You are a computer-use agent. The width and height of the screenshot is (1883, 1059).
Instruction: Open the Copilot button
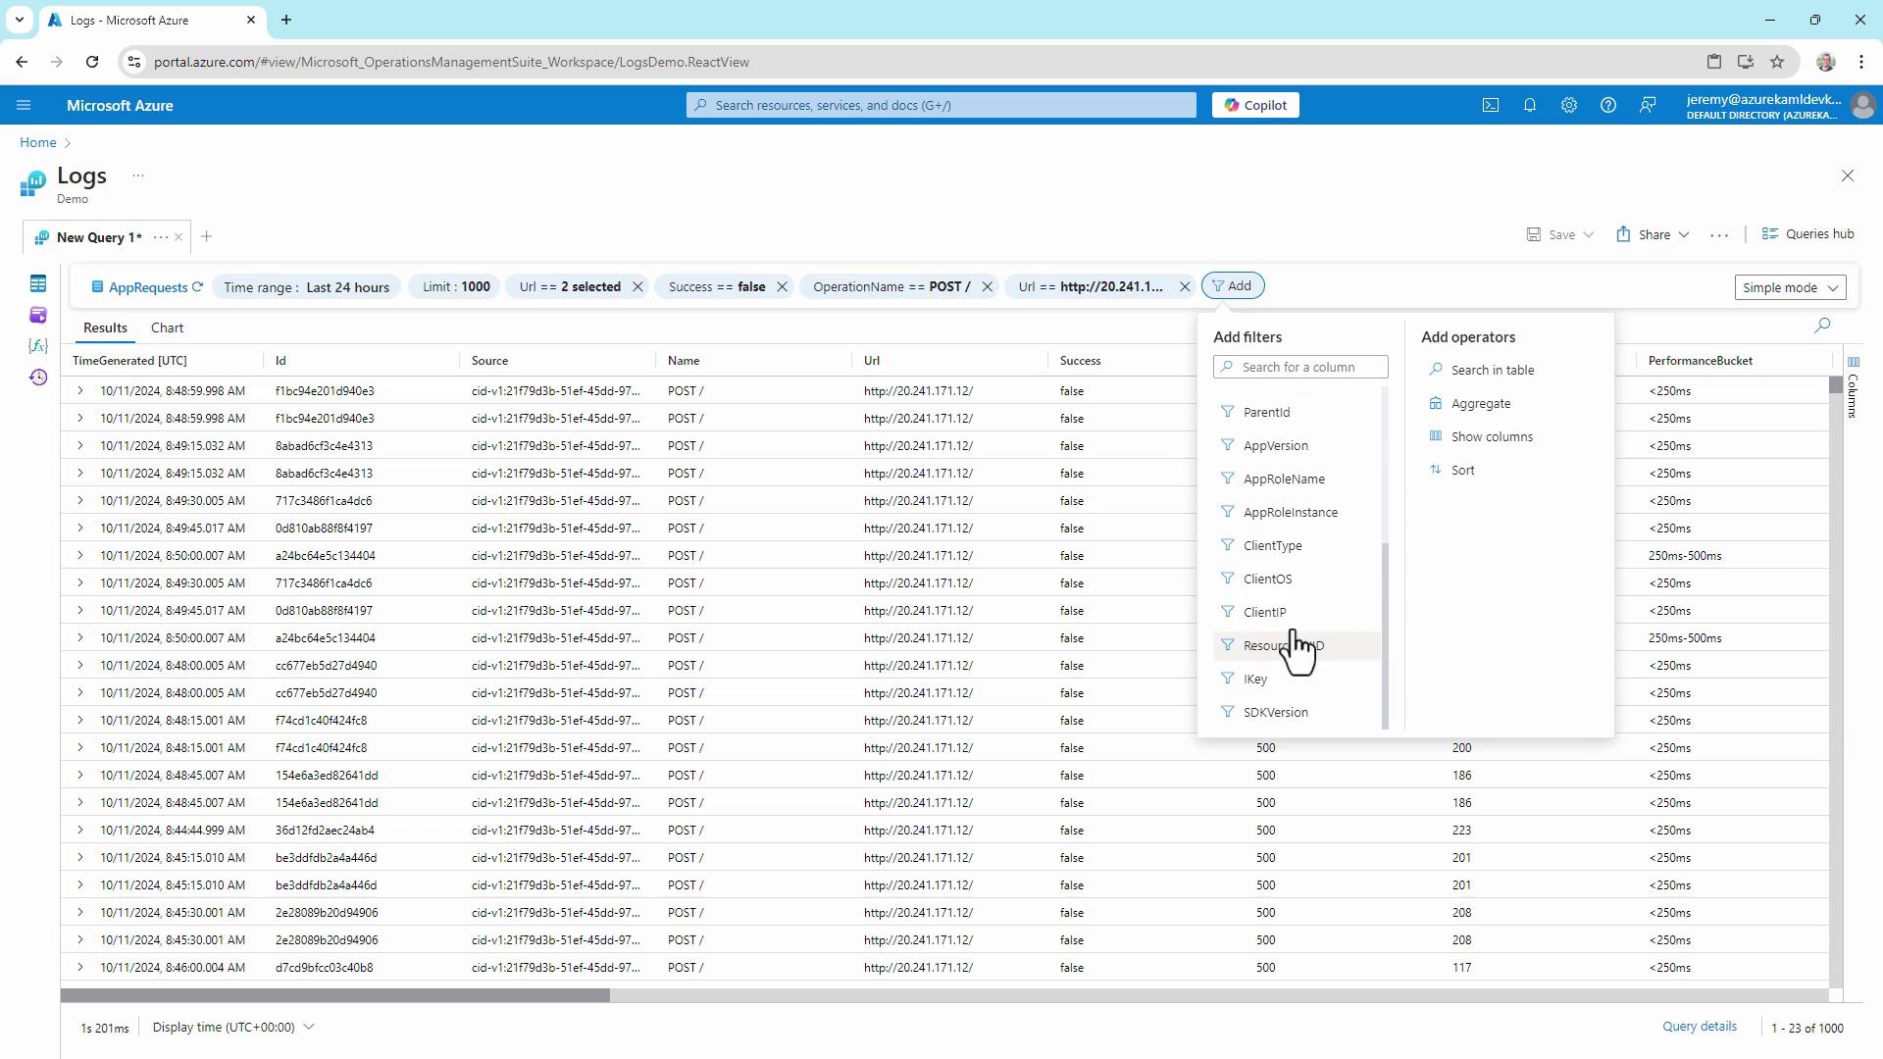click(1255, 105)
